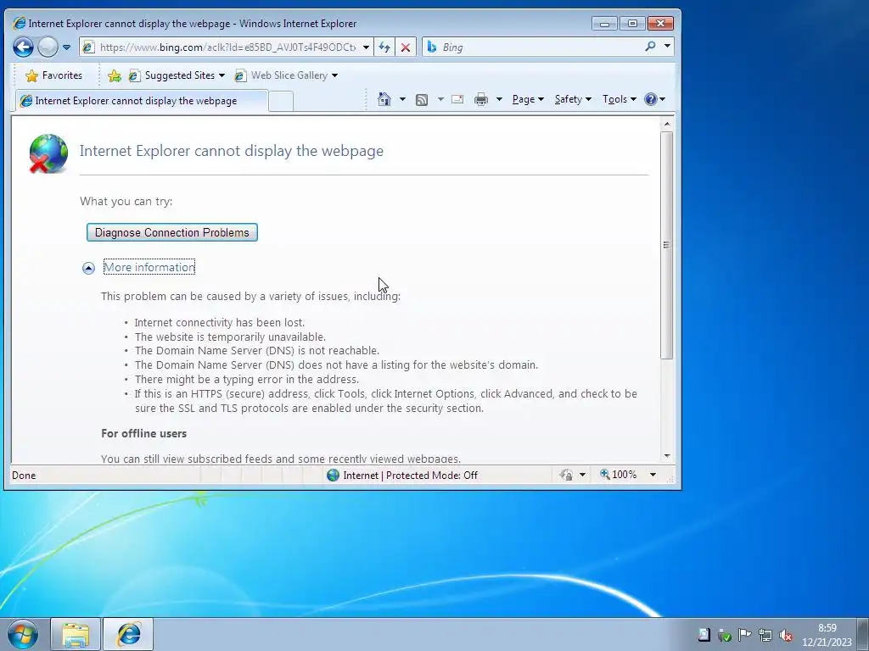Open the Page menu
This screenshot has width=869, height=651.
(528, 100)
